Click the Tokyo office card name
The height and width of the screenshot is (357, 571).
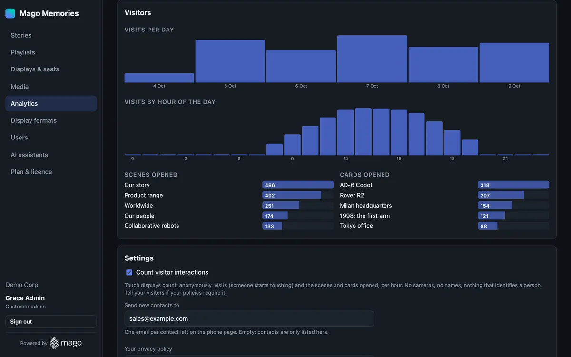point(356,226)
